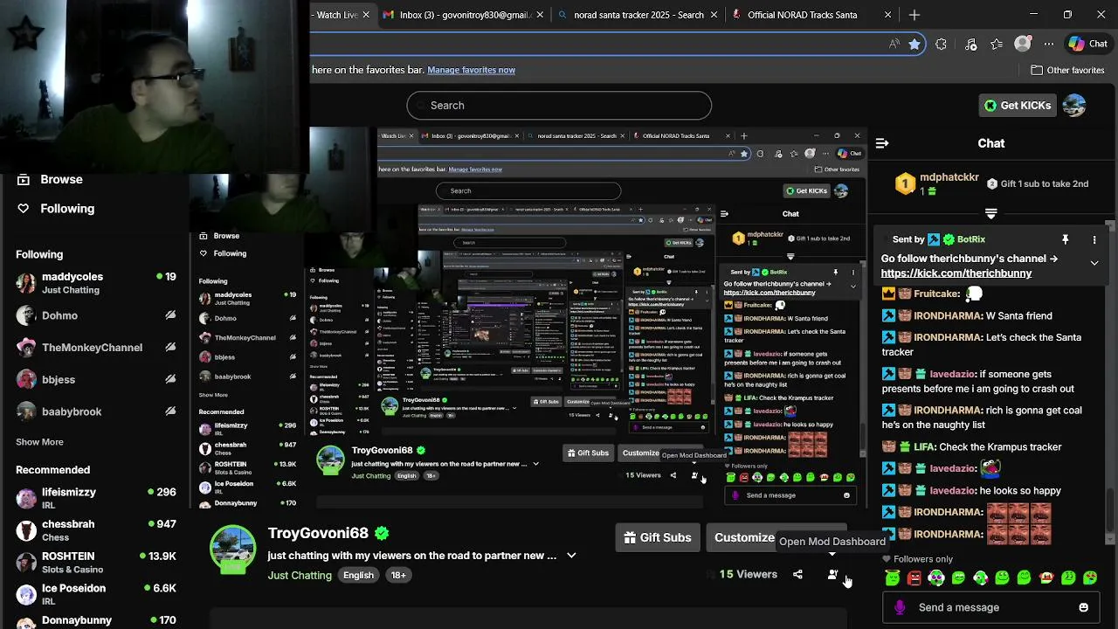Open the user avatar next to Get KICKs
The width and height of the screenshot is (1118, 629).
tap(1074, 106)
